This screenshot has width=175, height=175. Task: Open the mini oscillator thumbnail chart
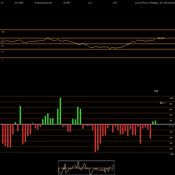coord(86,168)
